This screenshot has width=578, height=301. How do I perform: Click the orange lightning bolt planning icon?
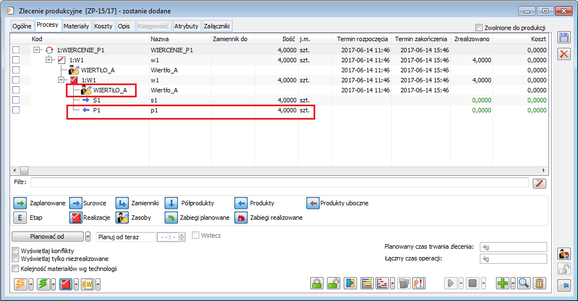[21, 284]
